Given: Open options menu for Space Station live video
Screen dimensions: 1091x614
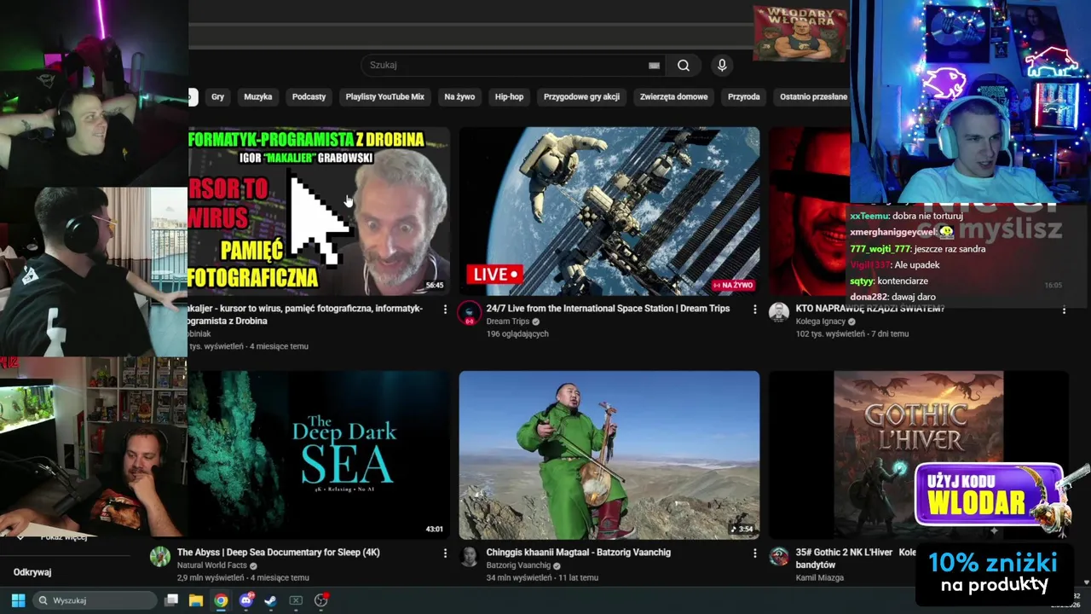Looking at the screenshot, I should 754,310.
